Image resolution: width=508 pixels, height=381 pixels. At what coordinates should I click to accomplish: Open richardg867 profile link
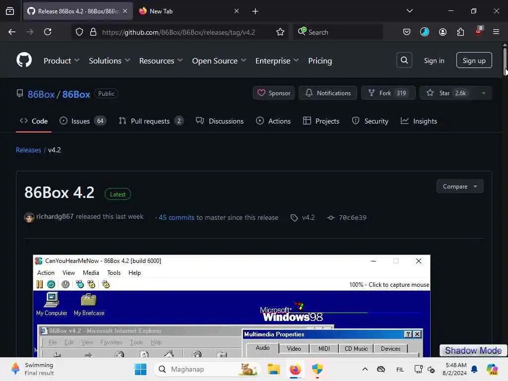[55, 216]
